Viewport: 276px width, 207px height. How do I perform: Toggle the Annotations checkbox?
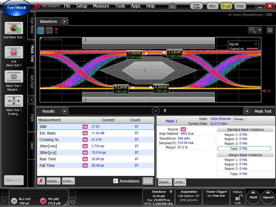tap(116, 181)
